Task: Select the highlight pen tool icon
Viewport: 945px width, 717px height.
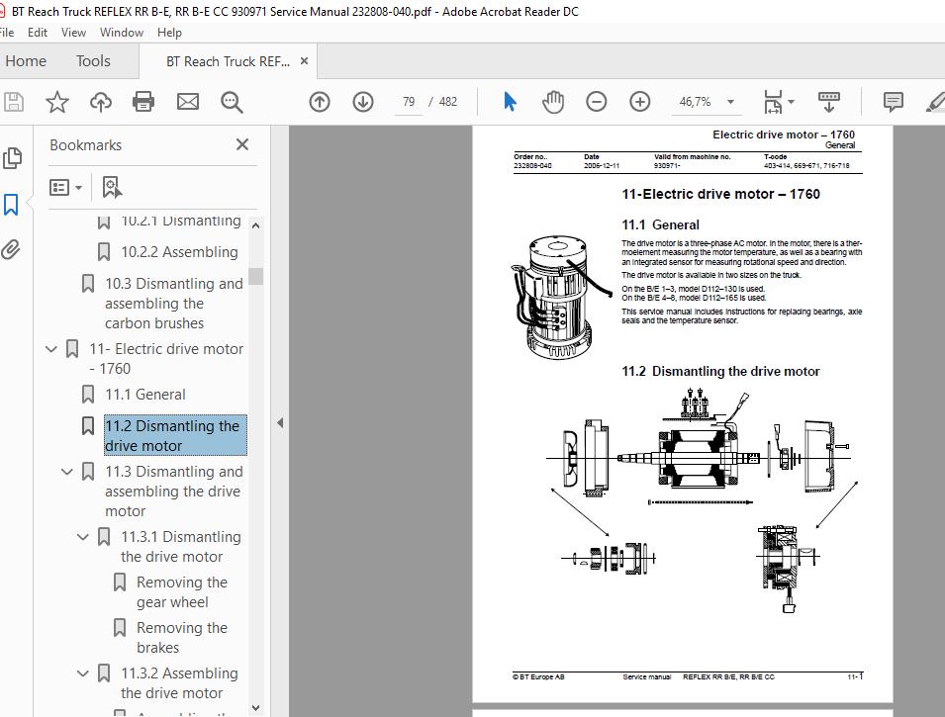Action: tap(935, 102)
